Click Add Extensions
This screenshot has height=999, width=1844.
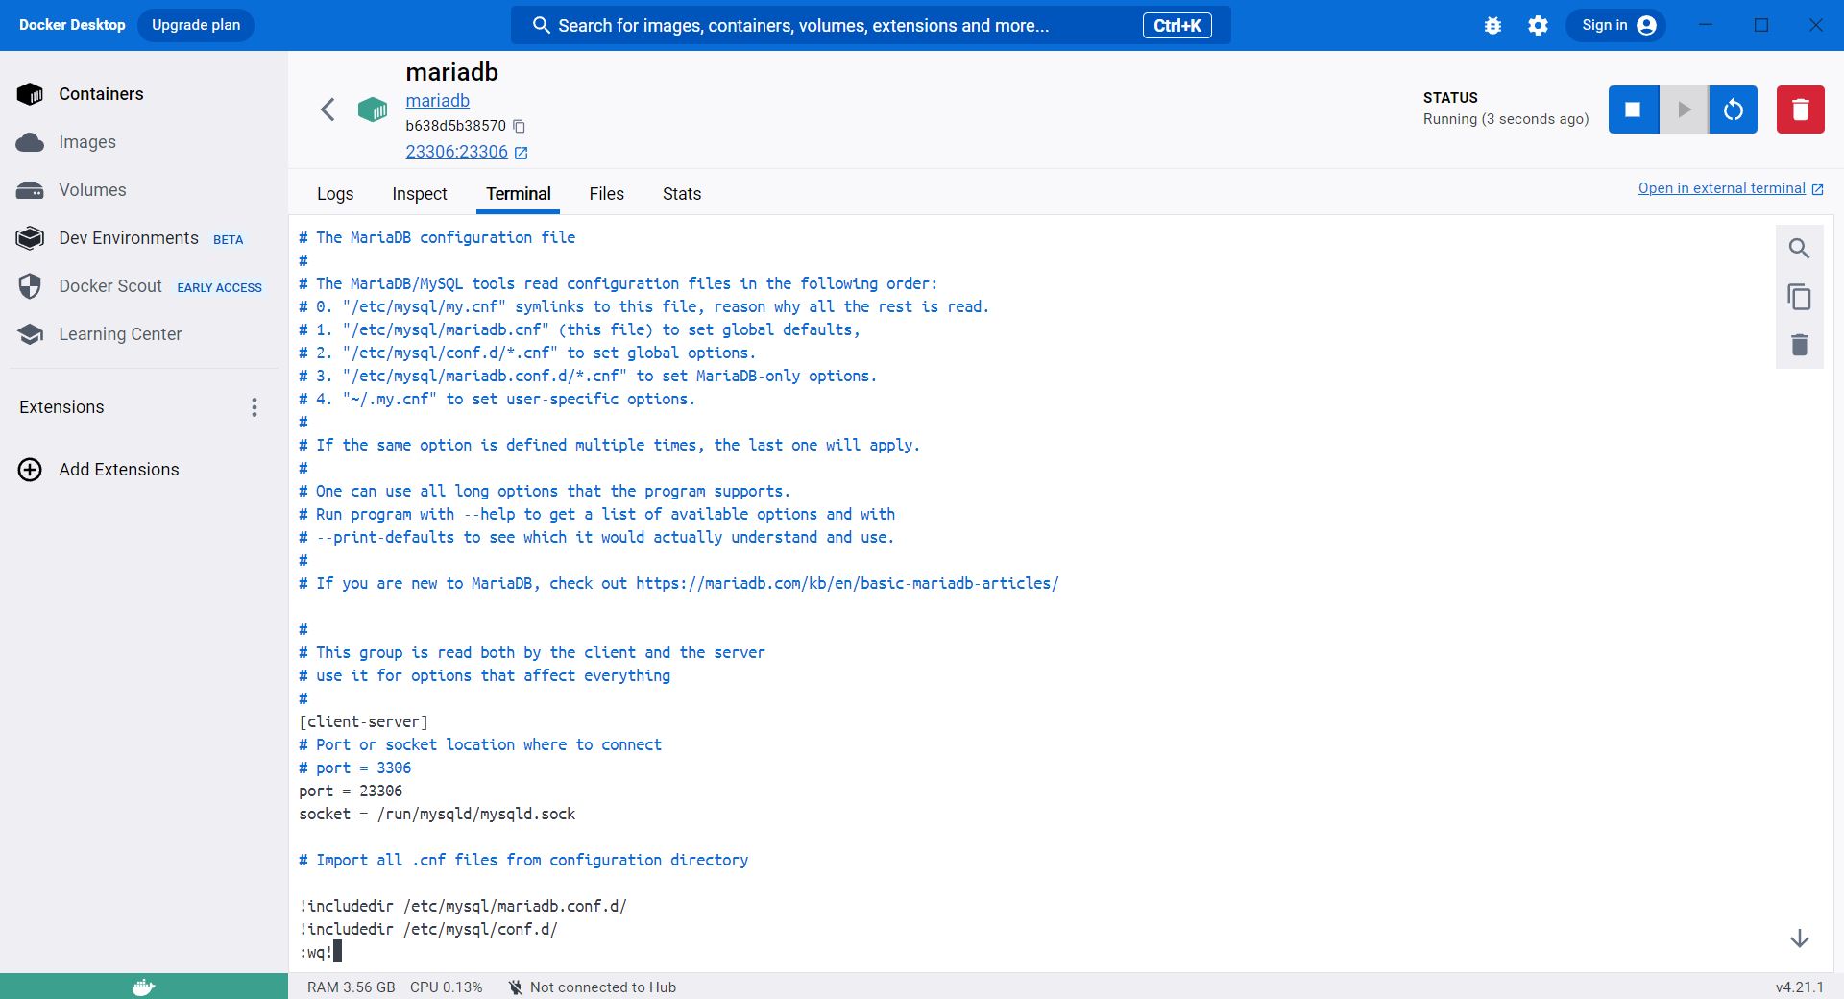119,470
